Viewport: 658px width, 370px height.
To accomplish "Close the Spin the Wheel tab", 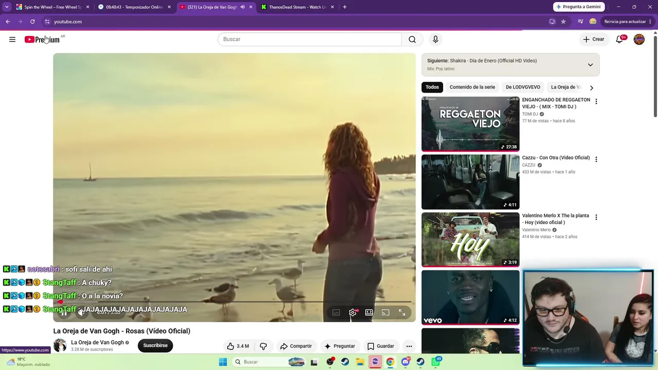I will pos(87,7).
